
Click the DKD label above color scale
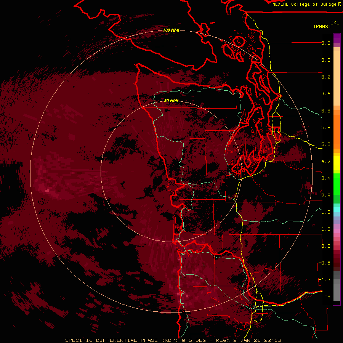[335, 23]
